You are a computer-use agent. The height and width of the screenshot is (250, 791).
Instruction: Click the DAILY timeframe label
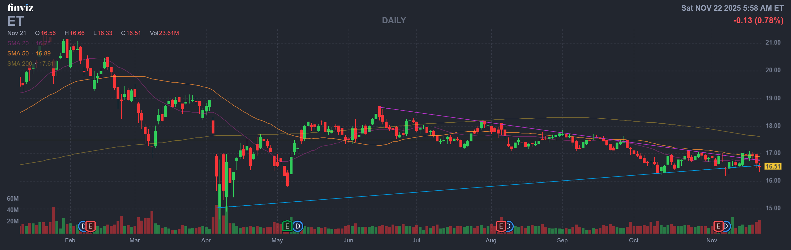394,20
